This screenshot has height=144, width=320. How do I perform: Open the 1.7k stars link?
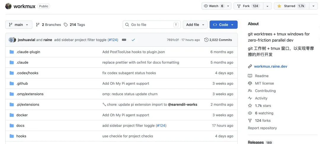(263, 106)
